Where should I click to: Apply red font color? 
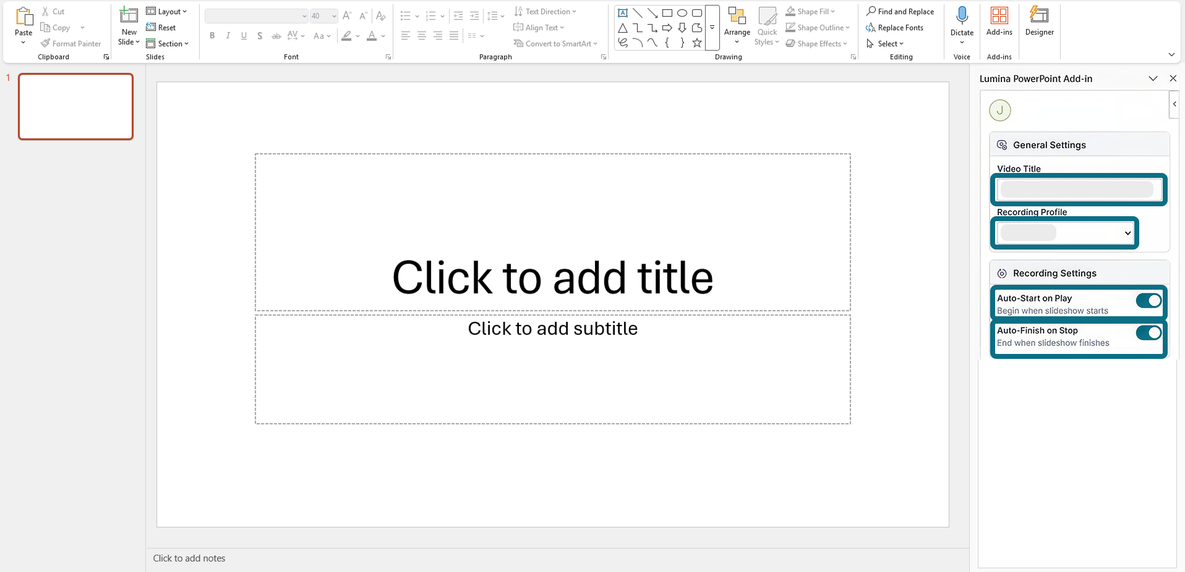[372, 36]
